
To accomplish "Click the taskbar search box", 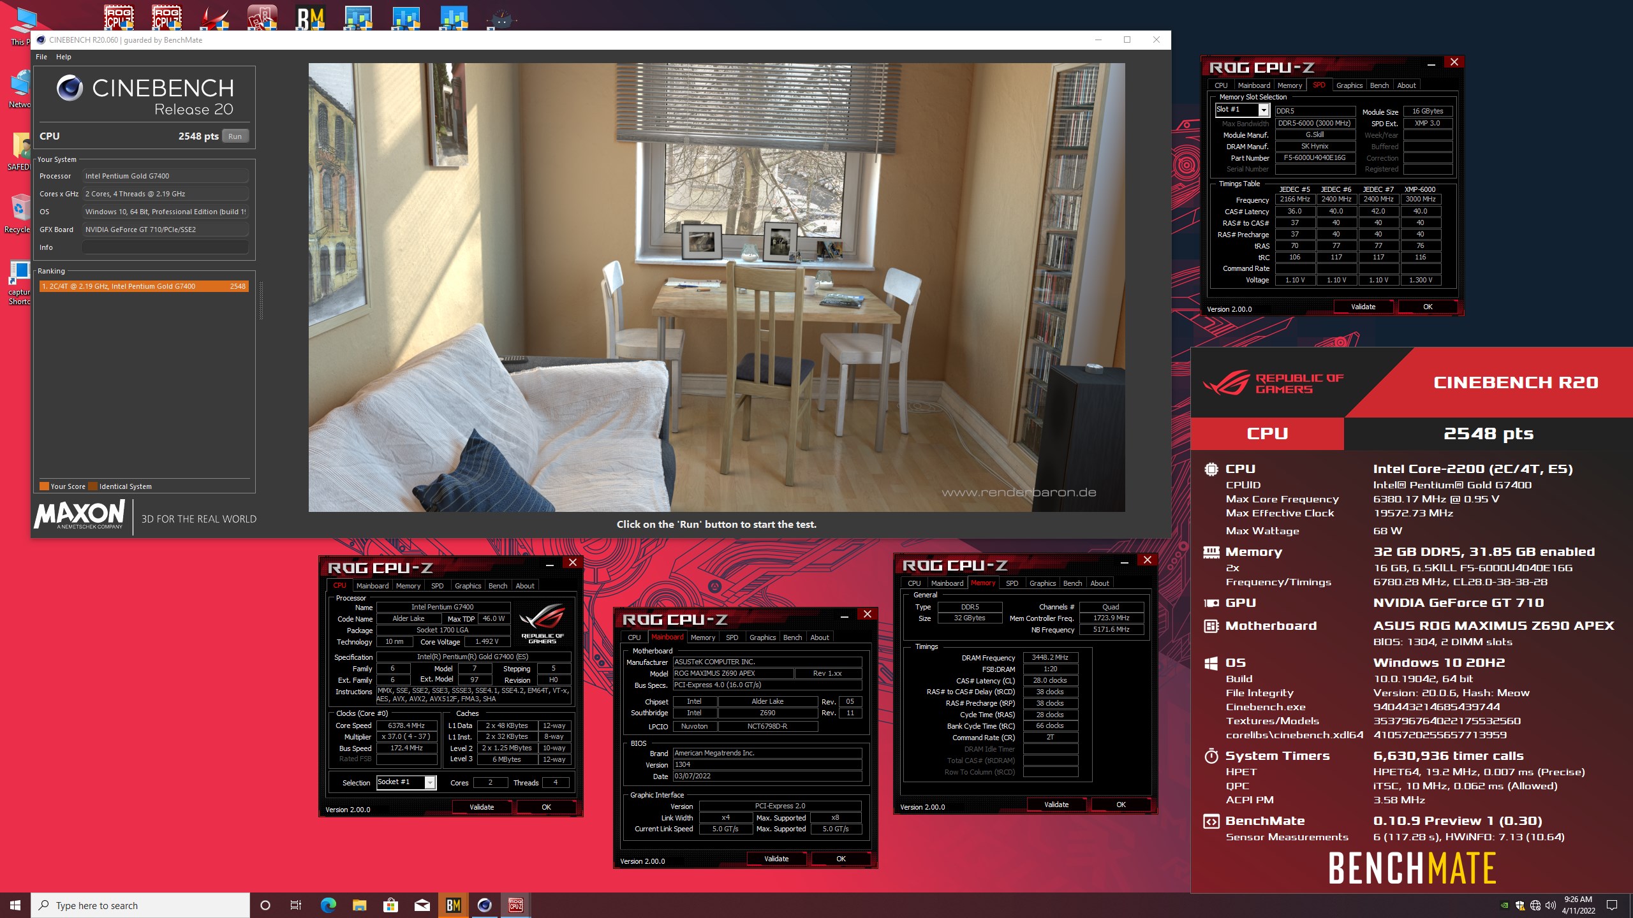I will (x=140, y=905).
